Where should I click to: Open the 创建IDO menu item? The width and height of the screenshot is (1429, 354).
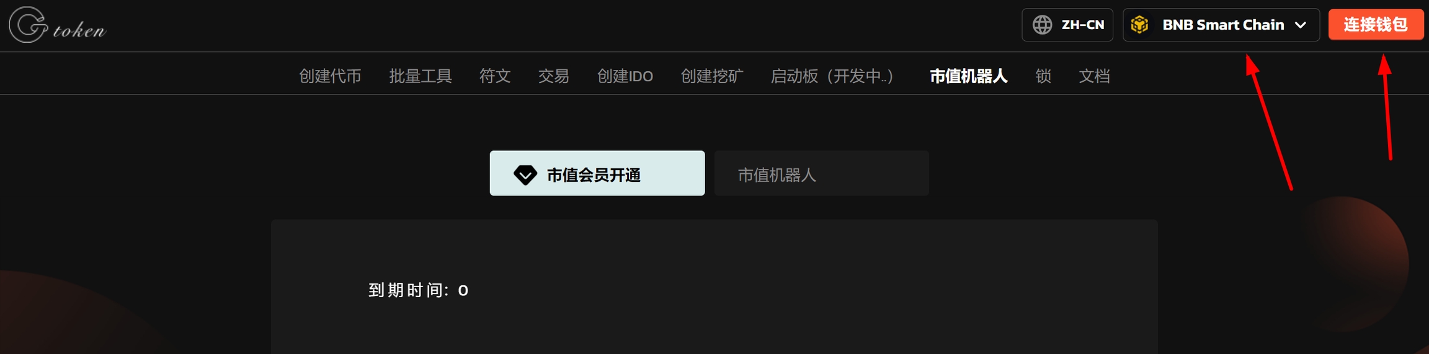point(625,76)
